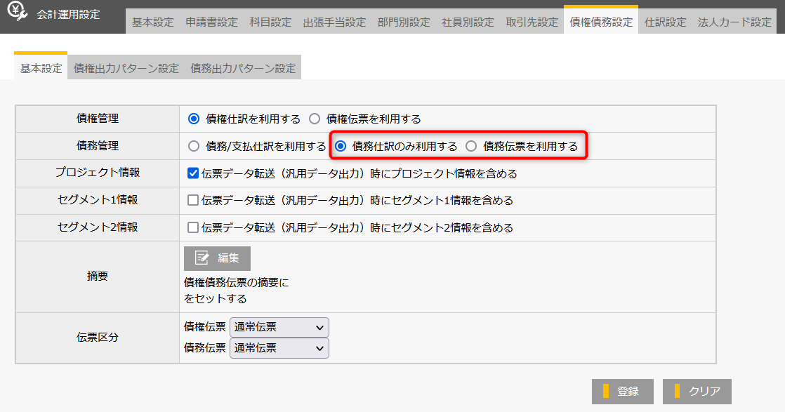Choose 債務/支払仕訳を利用する option

(194, 146)
